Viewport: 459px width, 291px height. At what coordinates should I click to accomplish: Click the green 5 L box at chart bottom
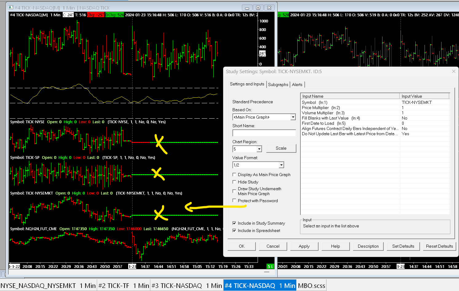coord(270,266)
